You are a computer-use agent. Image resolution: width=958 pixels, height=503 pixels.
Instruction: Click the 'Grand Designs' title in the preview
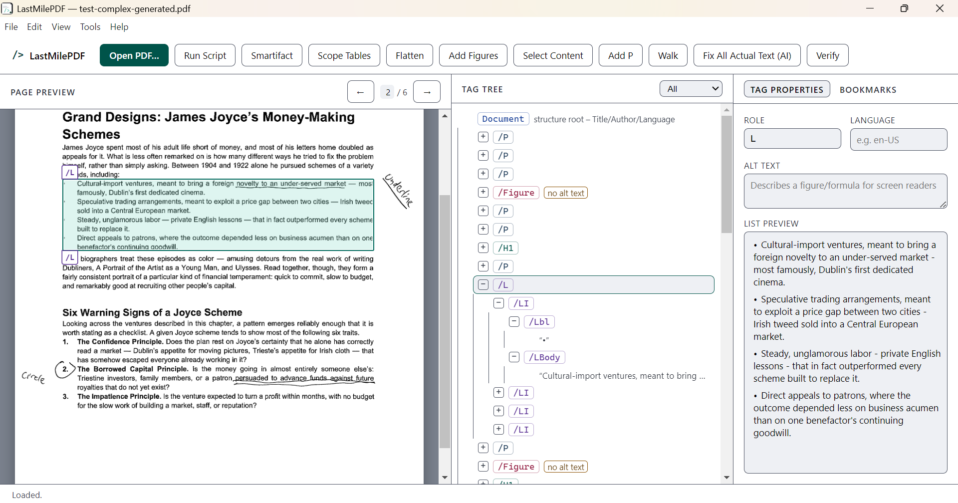[209, 125]
